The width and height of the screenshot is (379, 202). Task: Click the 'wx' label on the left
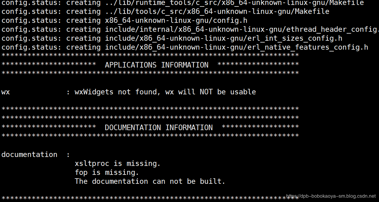[x=6, y=92]
